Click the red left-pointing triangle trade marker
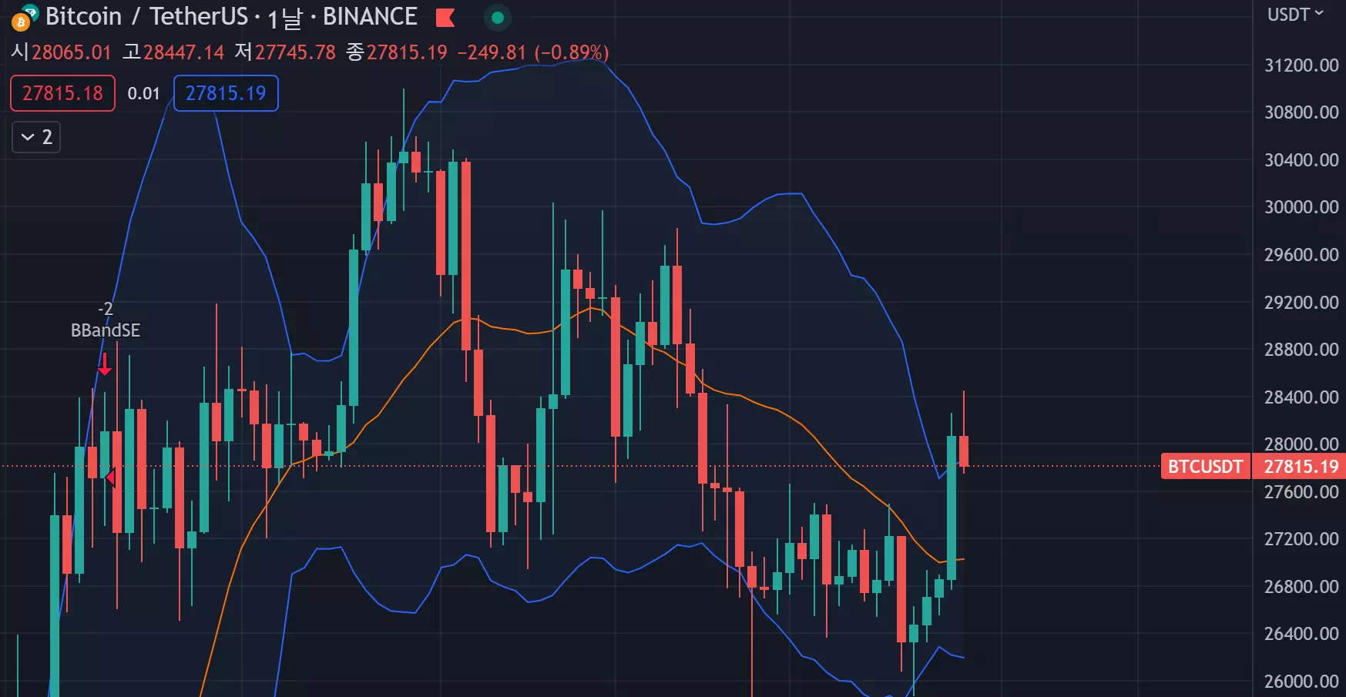 pyautogui.click(x=110, y=478)
